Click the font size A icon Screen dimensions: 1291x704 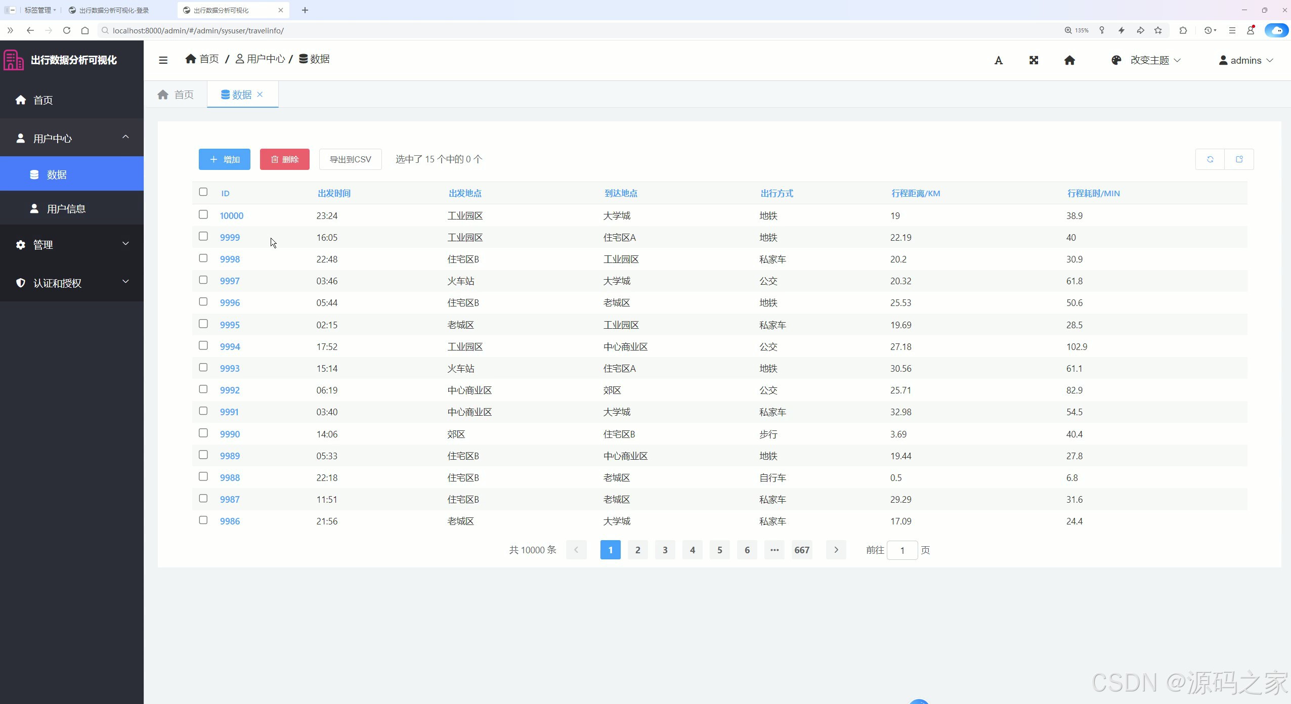(x=998, y=61)
